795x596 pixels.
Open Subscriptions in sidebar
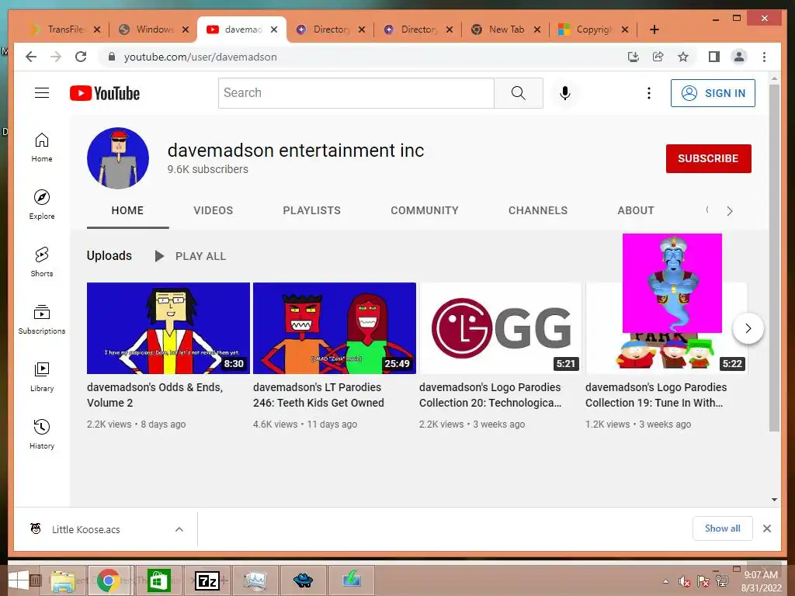click(x=42, y=320)
